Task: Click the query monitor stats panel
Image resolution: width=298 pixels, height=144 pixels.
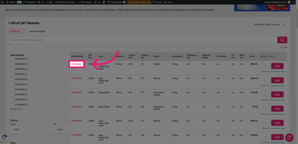Action: click(139, 2)
